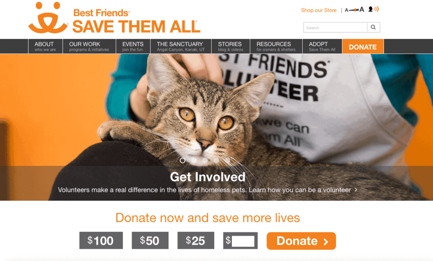Click the small A text-size icon
Screen dimensions: 433x261
tap(346, 10)
